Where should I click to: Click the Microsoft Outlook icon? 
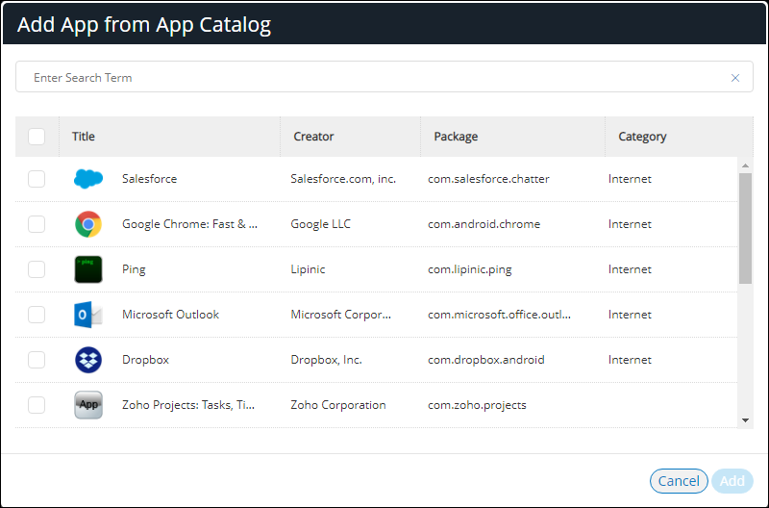tap(88, 315)
